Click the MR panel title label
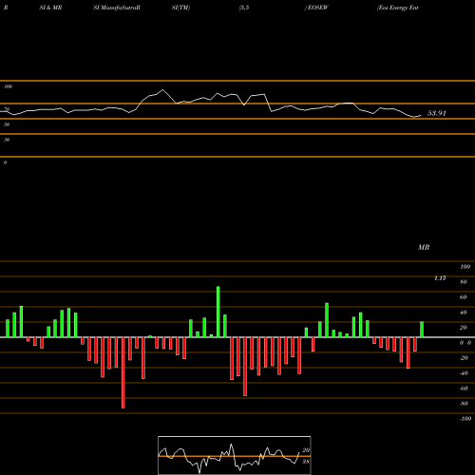The height and width of the screenshot is (475, 475). click(424, 247)
